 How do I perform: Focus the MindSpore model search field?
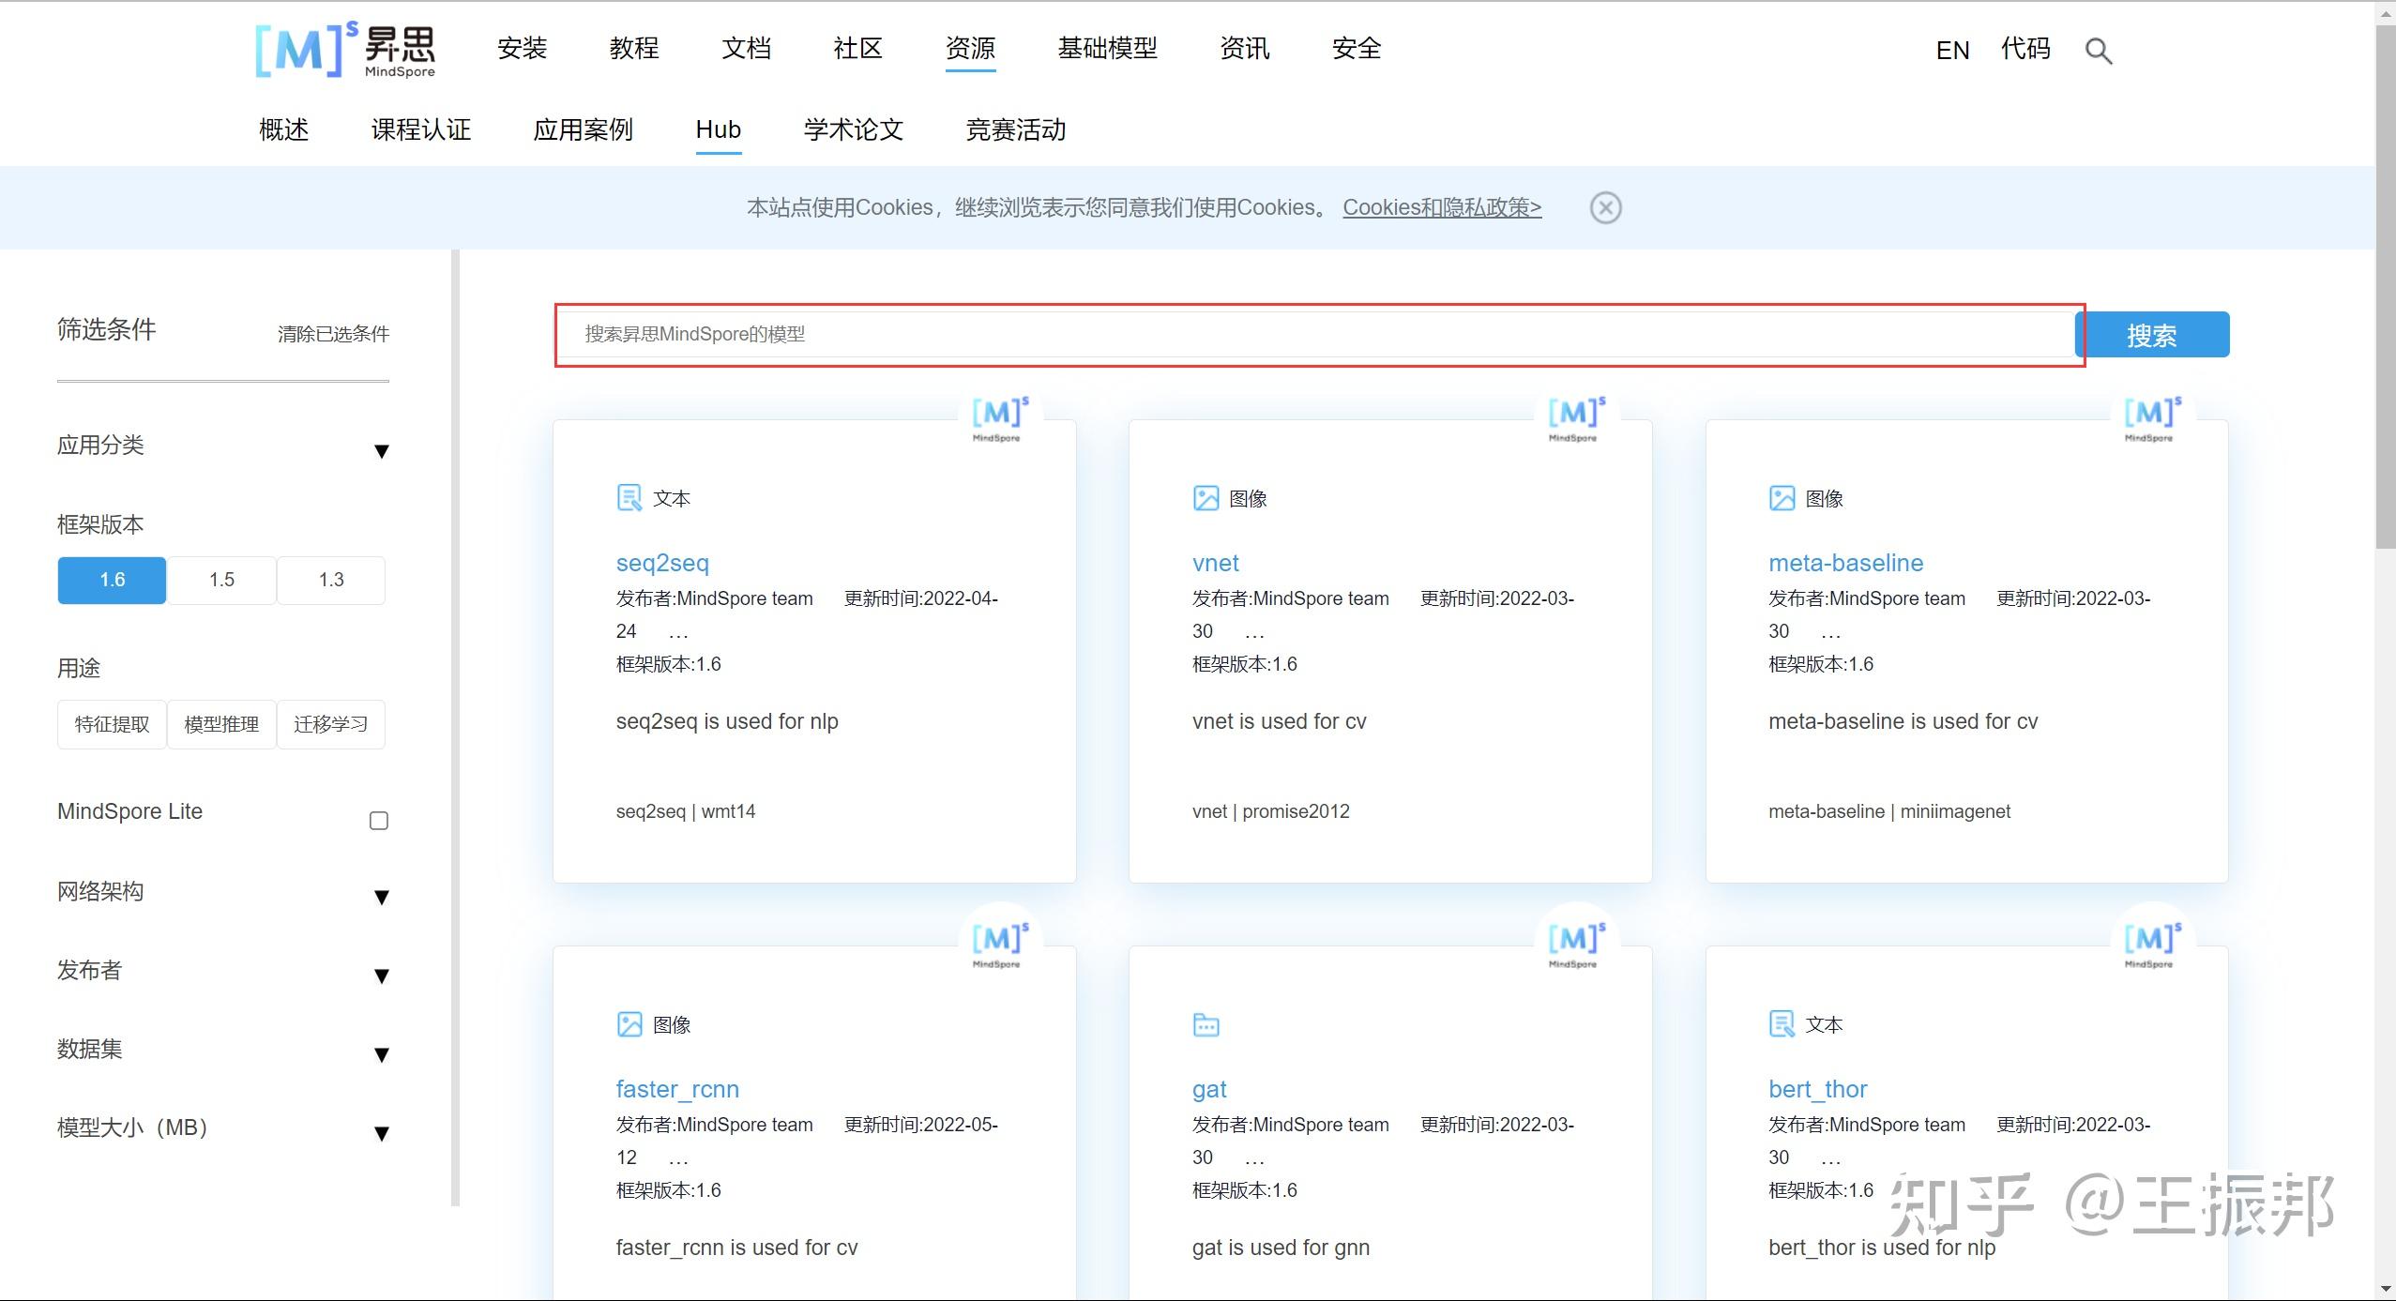(1313, 334)
